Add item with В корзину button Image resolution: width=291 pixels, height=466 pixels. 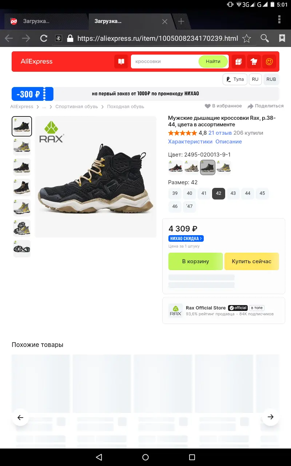(x=196, y=261)
